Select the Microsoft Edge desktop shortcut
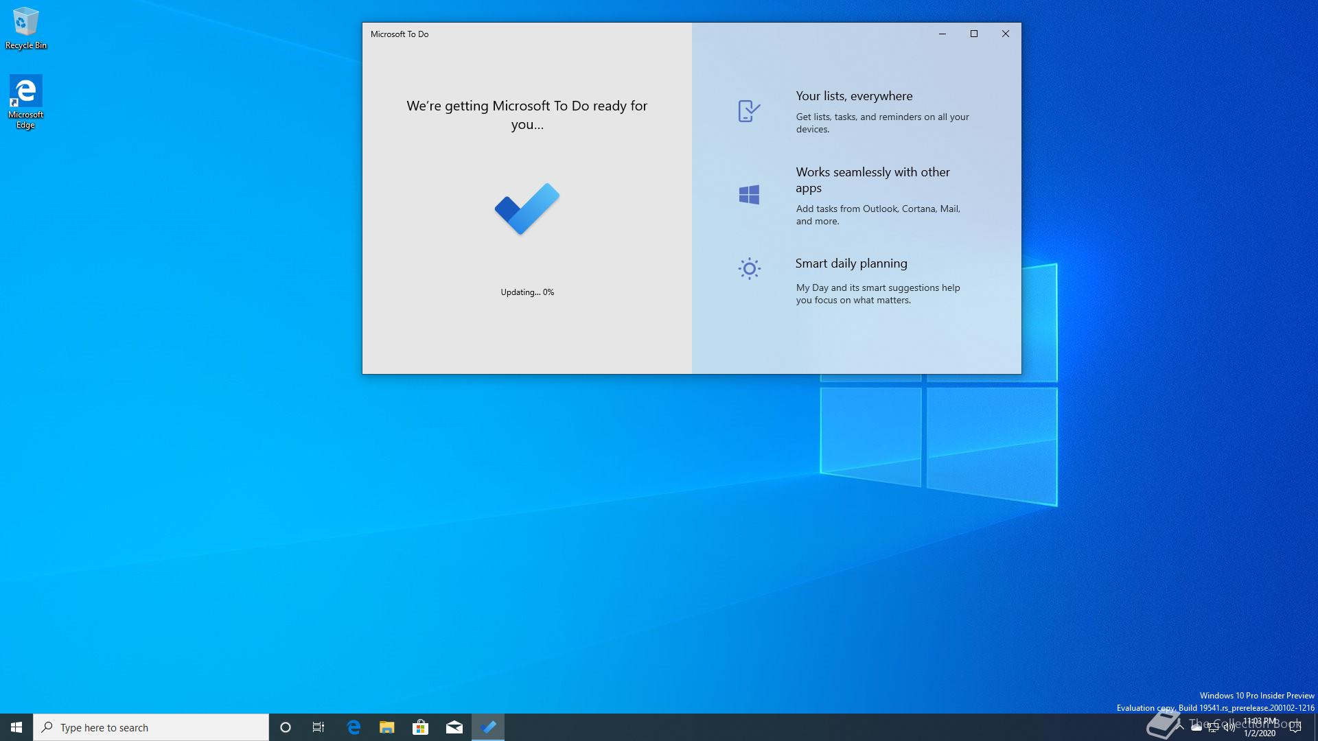 (x=26, y=102)
